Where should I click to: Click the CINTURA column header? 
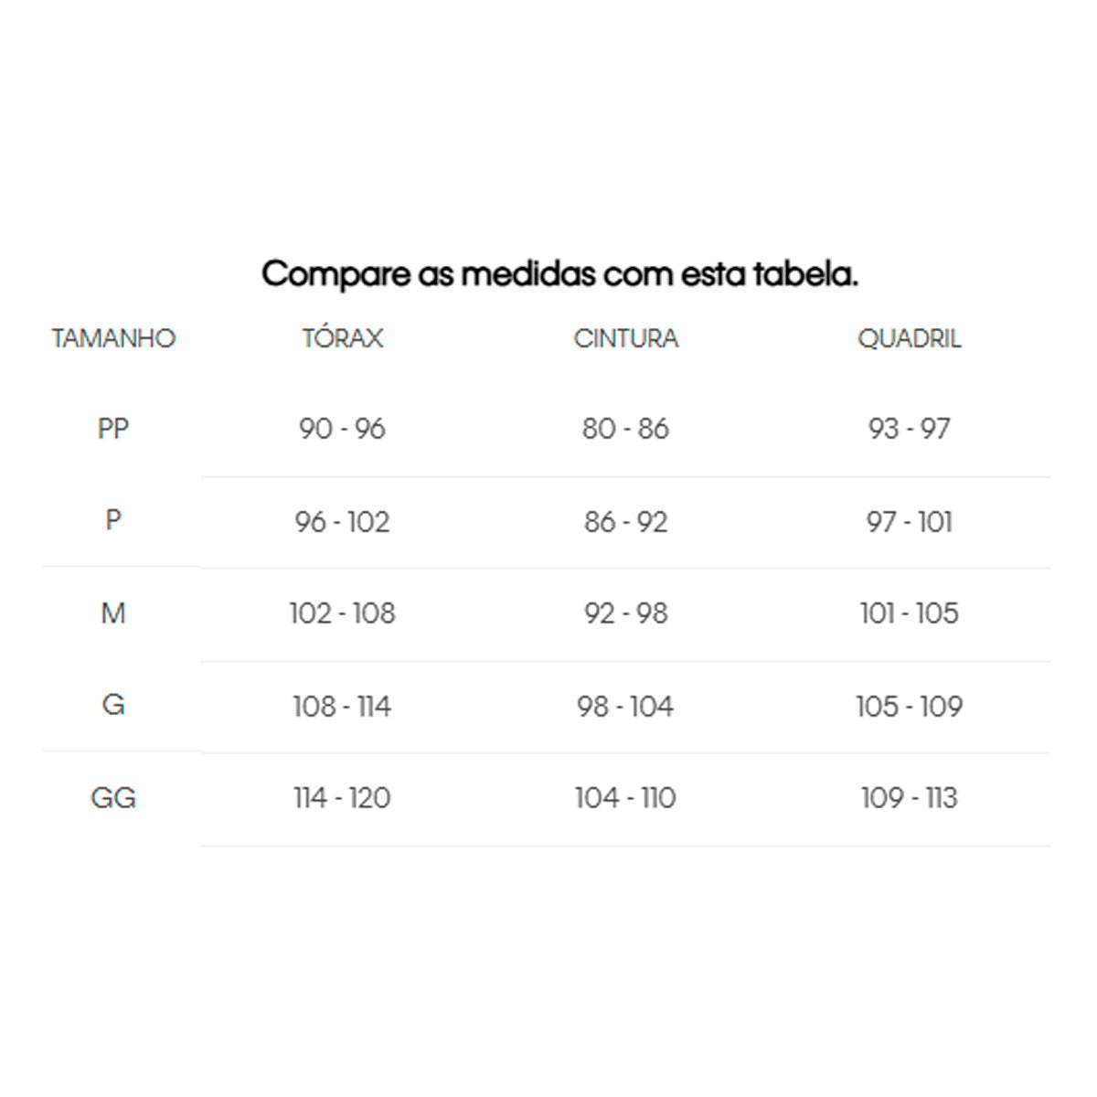coord(626,339)
